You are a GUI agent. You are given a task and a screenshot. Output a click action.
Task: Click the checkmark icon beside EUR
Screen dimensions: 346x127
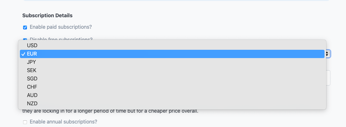23,54
